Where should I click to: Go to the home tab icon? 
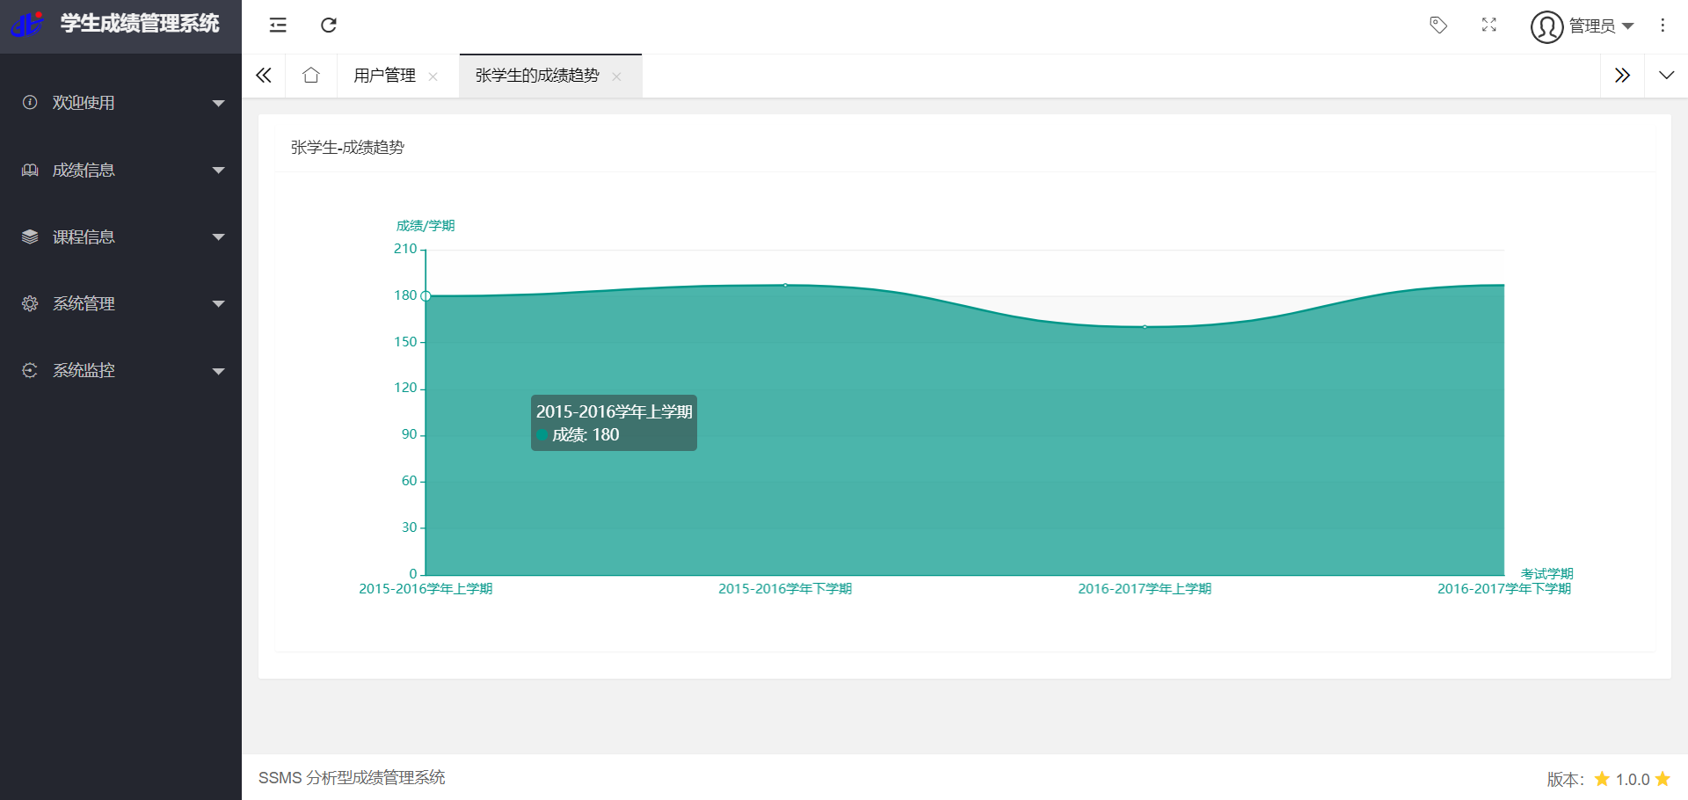click(311, 76)
